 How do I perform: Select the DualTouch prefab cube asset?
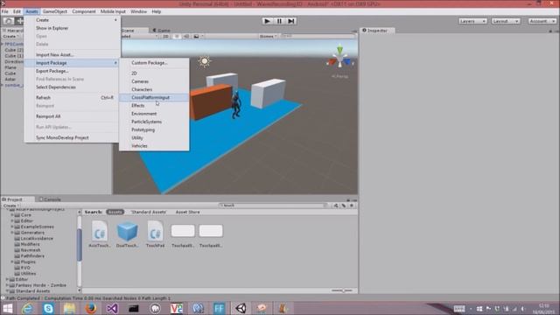(x=128, y=234)
